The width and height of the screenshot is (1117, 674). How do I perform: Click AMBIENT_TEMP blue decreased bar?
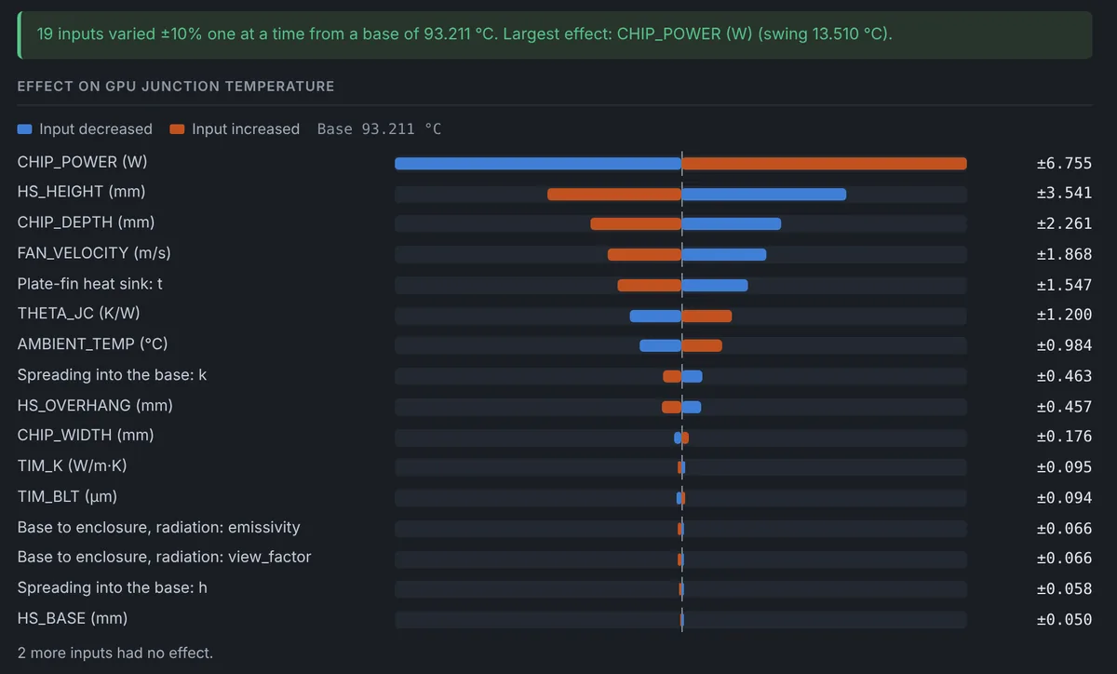click(x=660, y=346)
